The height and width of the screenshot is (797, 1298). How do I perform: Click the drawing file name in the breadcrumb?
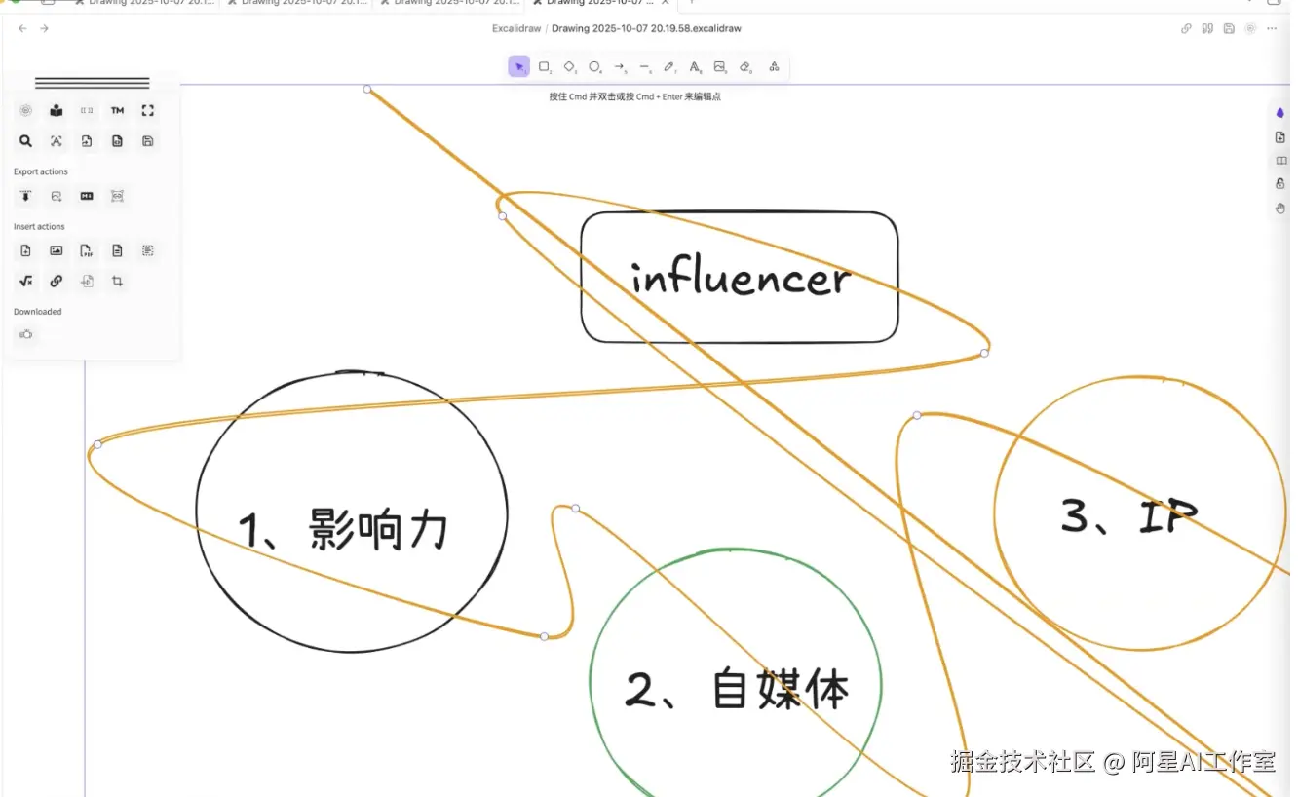[x=647, y=28]
